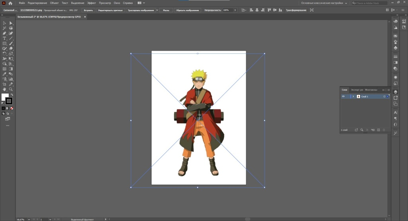The height and width of the screenshot is (221, 408).
Task: Select the Selection tool arrow
Action: click(x=4, y=23)
